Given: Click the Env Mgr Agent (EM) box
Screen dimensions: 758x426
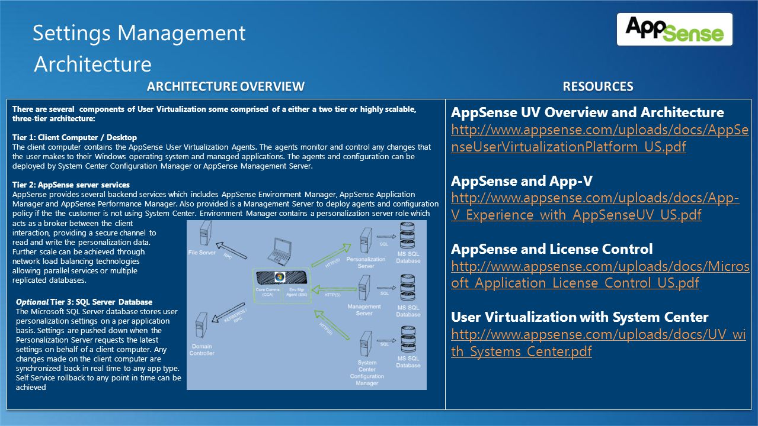Looking at the screenshot, I should [297, 292].
